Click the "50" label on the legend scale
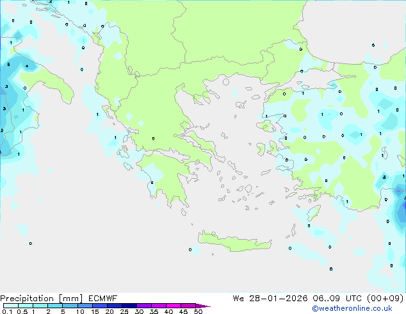 [198, 312]
